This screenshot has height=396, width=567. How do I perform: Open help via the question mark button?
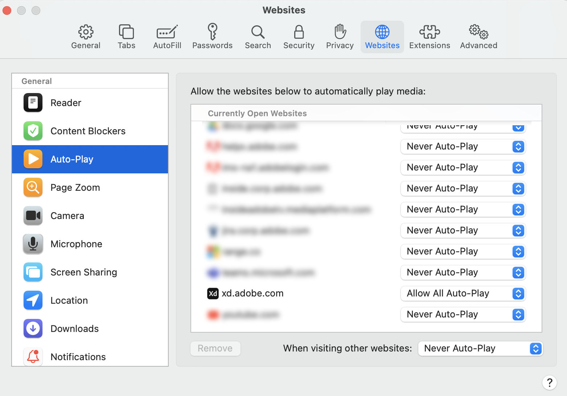pyautogui.click(x=550, y=383)
